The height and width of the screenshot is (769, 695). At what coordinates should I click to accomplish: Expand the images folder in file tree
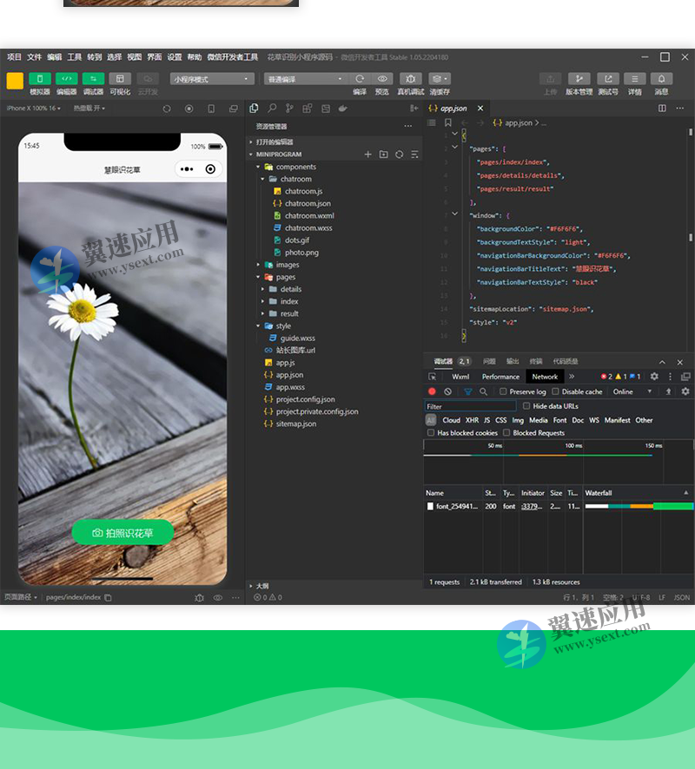pos(287,265)
